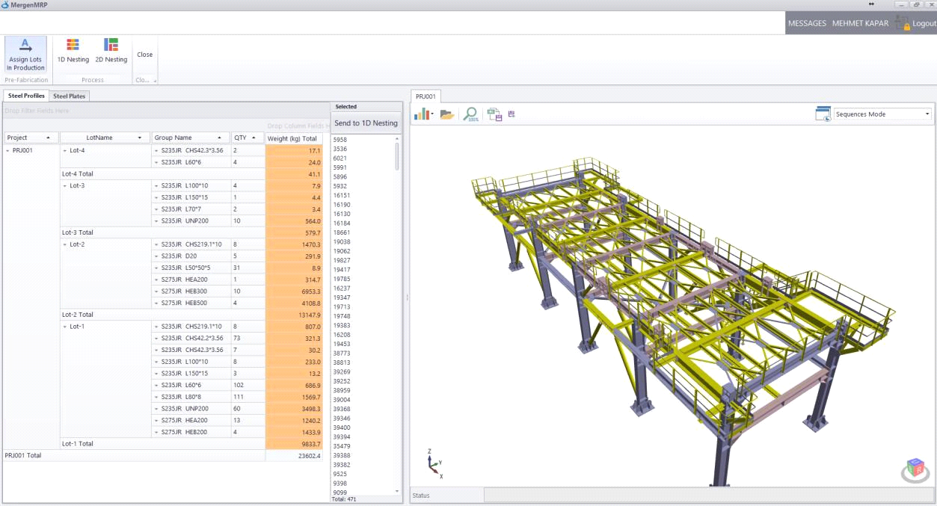Switch to the Steel Plates tab

pos(70,96)
